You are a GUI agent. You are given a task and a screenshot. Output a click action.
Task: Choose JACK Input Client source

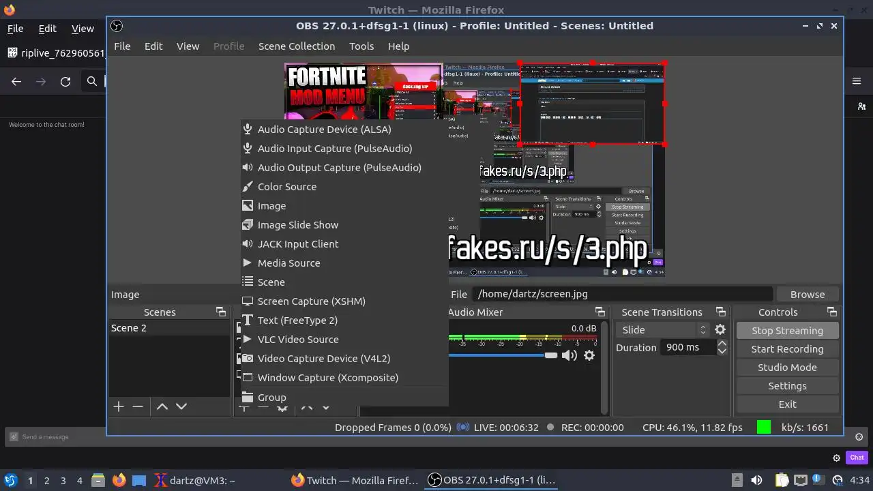tap(344, 244)
